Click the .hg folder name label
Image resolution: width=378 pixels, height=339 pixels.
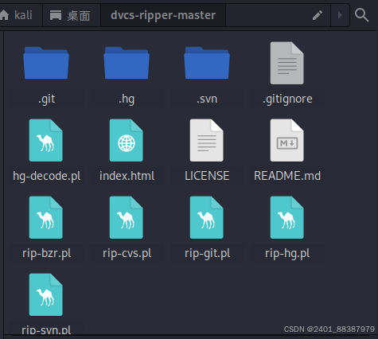[127, 99]
